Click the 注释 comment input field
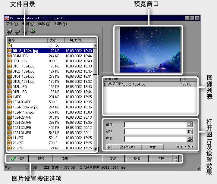The height and width of the screenshot is (184, 217). click(x=156, y=132)
